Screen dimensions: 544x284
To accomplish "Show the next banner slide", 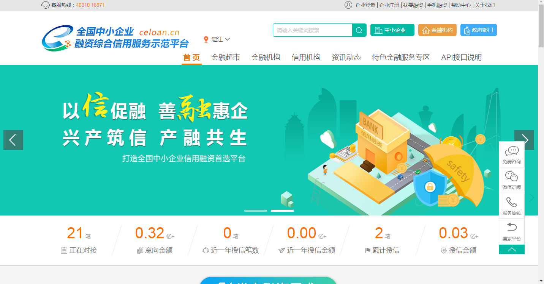I will coord(524,140).
